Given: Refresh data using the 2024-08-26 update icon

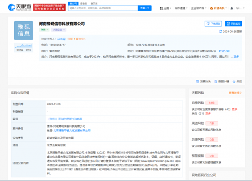Looking at the screenshot, I should [x=221, y=31].
